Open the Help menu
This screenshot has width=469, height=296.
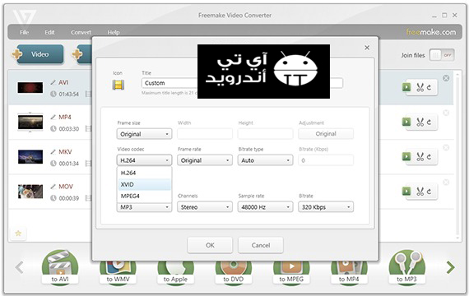coord(114,32)
